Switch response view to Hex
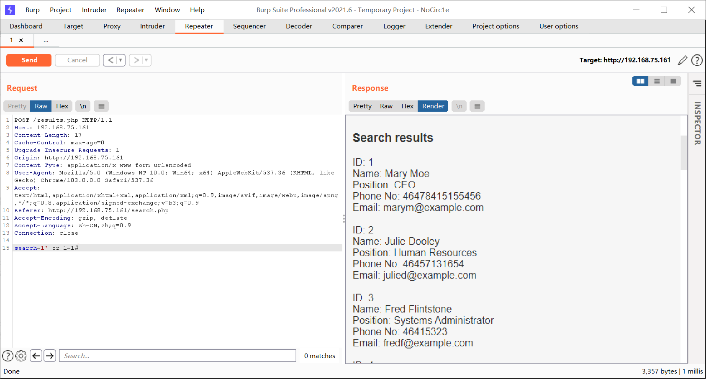 click(x=407, y=106)
